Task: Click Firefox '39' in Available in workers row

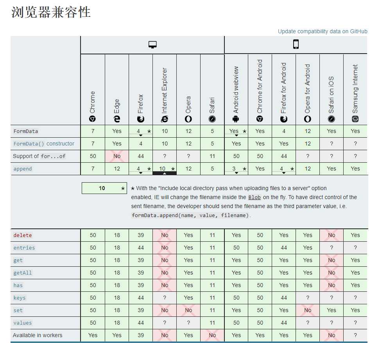Action: click(x=141, y=335)
